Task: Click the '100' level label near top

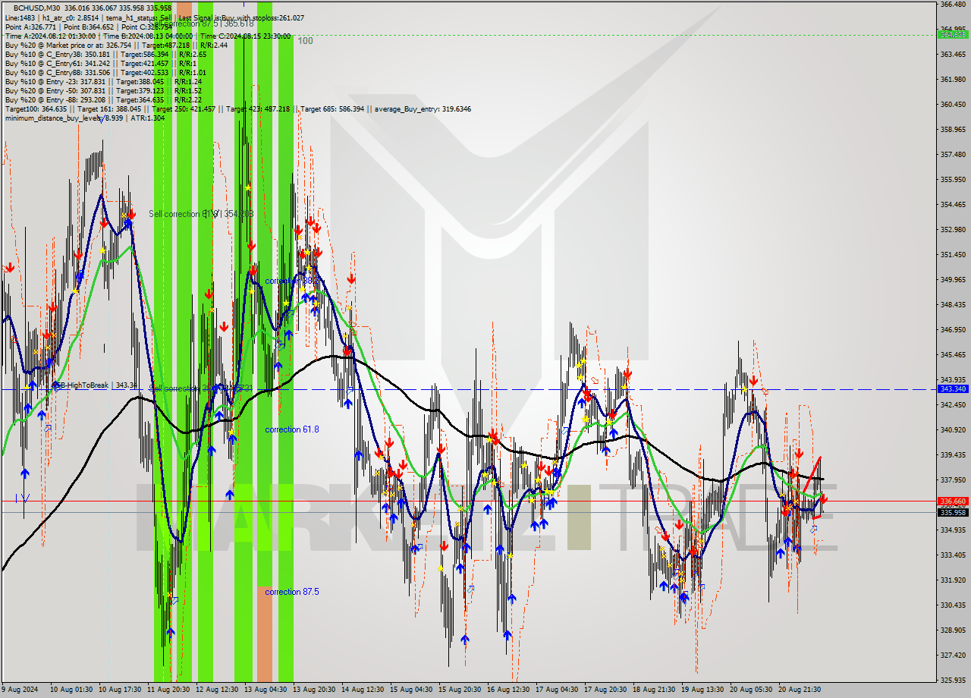Action: tap(305, 41)
